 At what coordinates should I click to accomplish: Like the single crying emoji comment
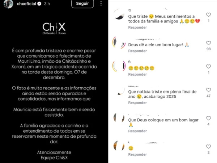tap(208, 146)
